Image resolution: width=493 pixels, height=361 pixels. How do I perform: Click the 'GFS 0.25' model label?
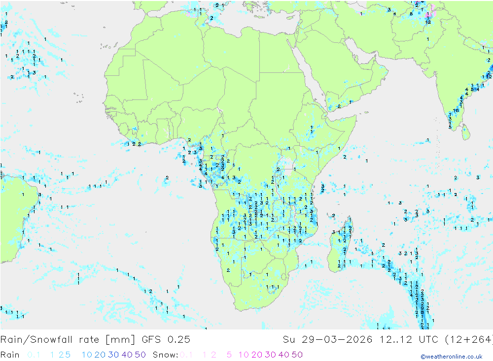pyautogui.click(x=166, y=340)
